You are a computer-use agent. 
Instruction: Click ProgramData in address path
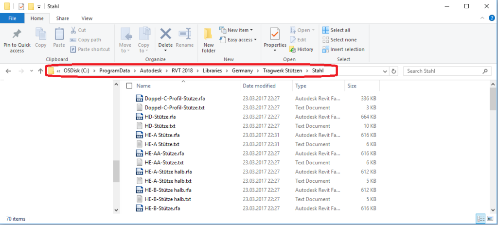(x=114, y=71)
